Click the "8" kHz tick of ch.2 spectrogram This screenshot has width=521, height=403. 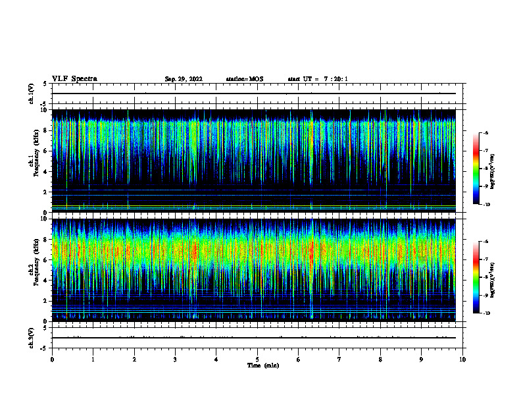pos(45,240)
